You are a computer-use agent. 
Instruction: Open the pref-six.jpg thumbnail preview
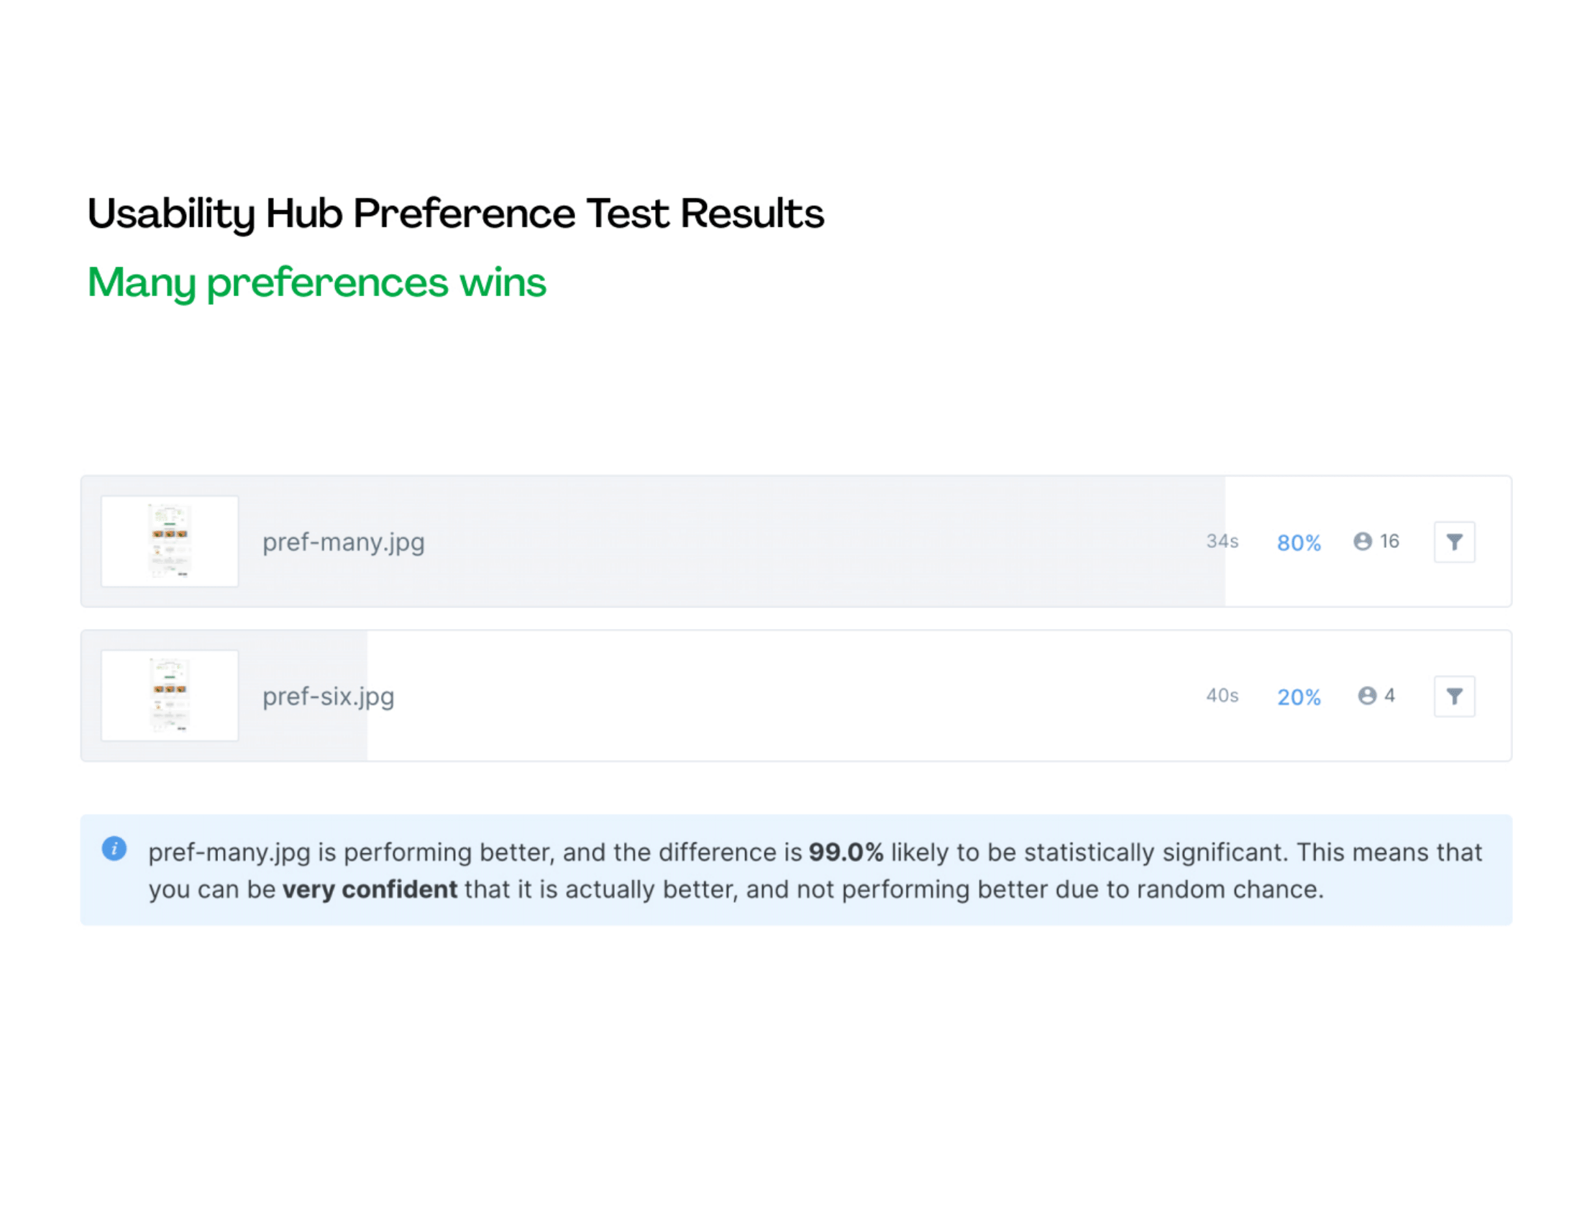click(x=170, y=695)
